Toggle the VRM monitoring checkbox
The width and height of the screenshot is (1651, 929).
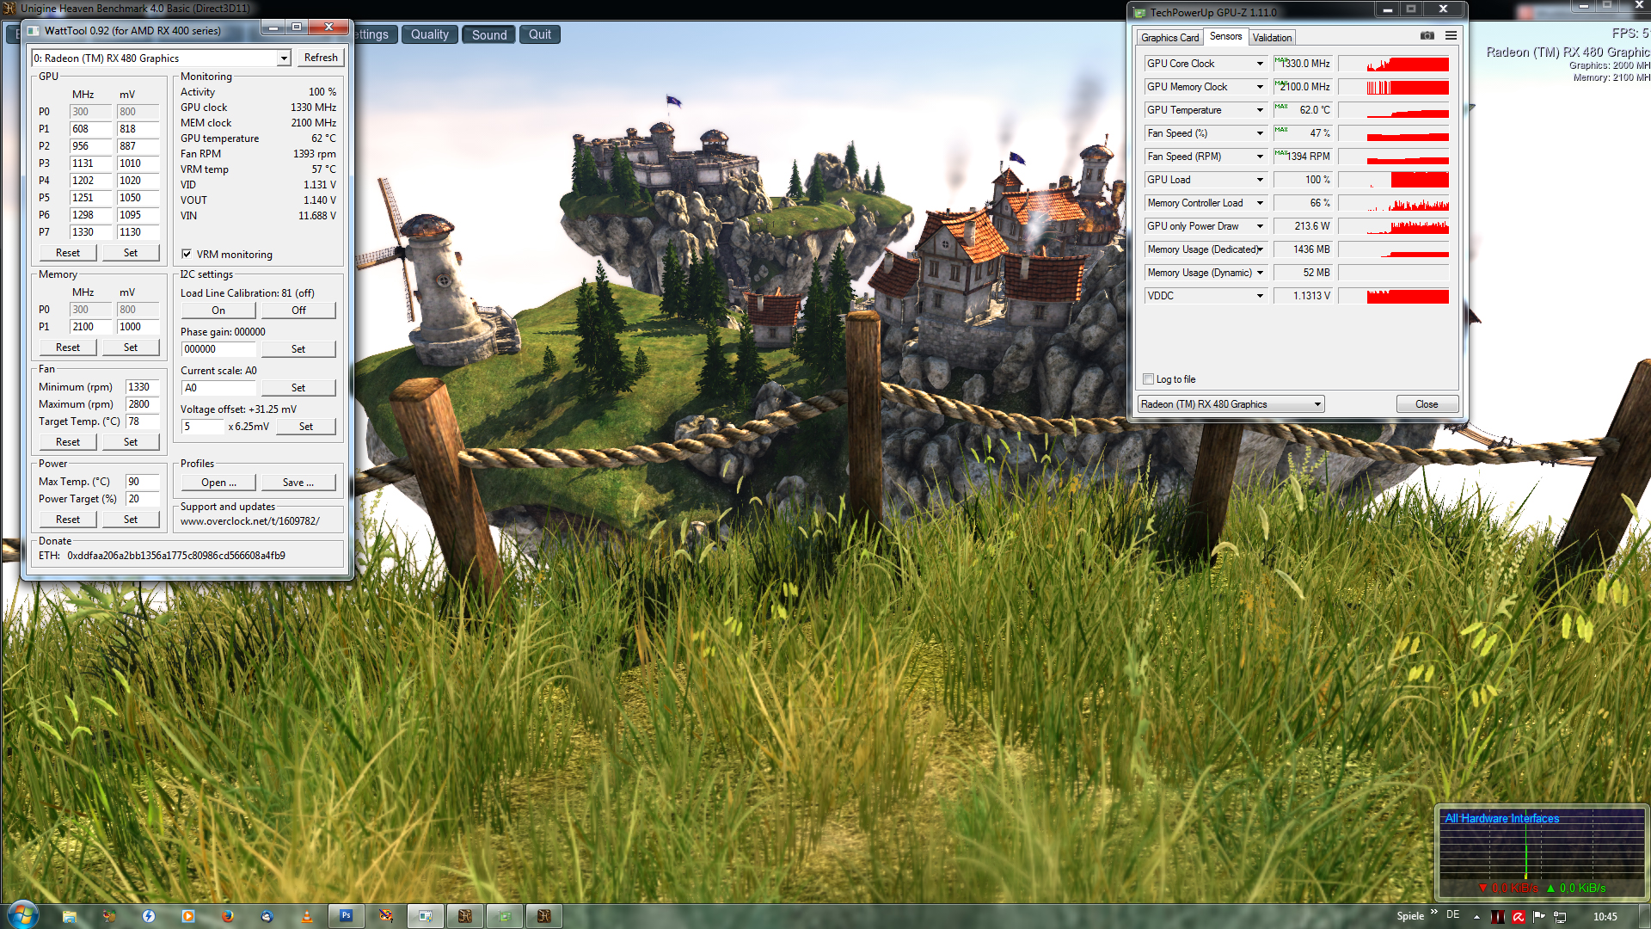coord(187,255)
